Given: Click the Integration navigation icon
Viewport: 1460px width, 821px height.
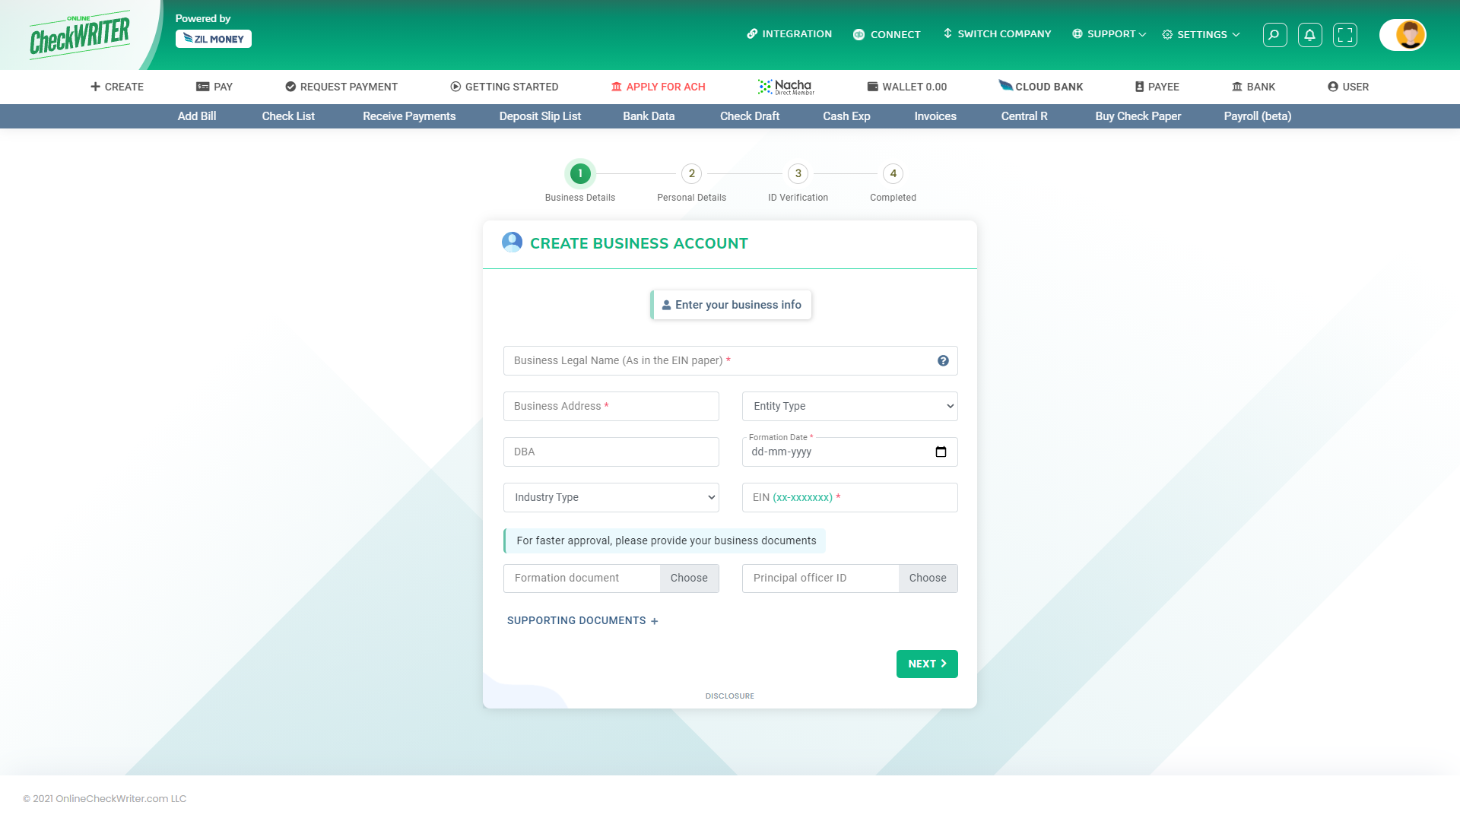Looking at the screenshot, I should coord(753,33).
